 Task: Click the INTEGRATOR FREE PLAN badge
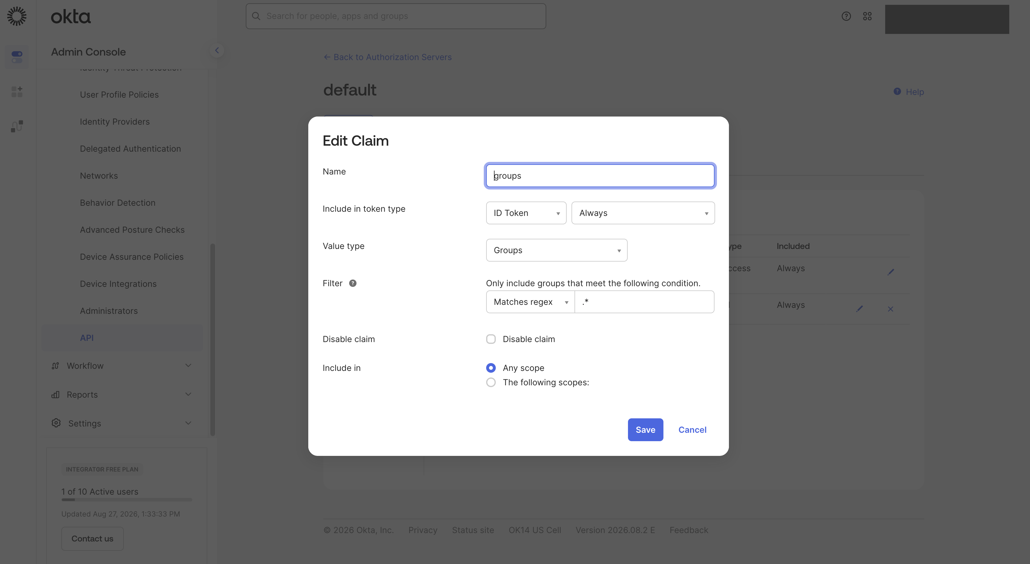pos(102,469)
